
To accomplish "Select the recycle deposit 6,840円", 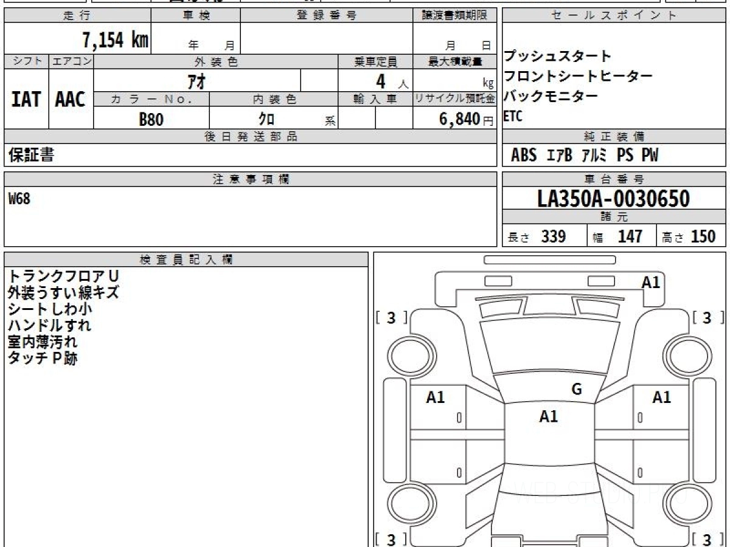I will pos(466,119).
